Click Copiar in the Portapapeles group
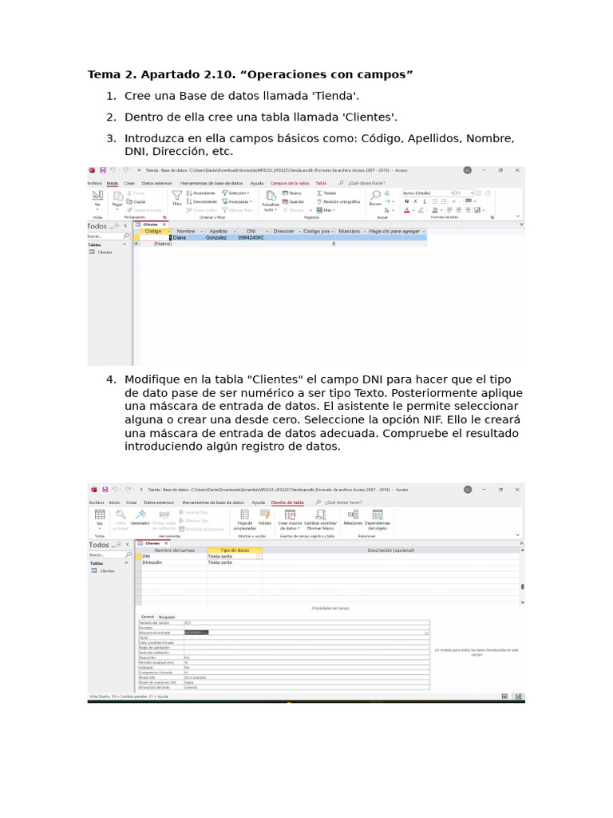Image resolution: width=613 pixels, height=818 pixels. [136, 201]
